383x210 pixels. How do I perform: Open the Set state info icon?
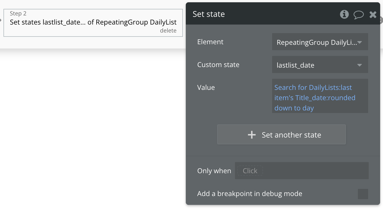[x=344, y=14]
